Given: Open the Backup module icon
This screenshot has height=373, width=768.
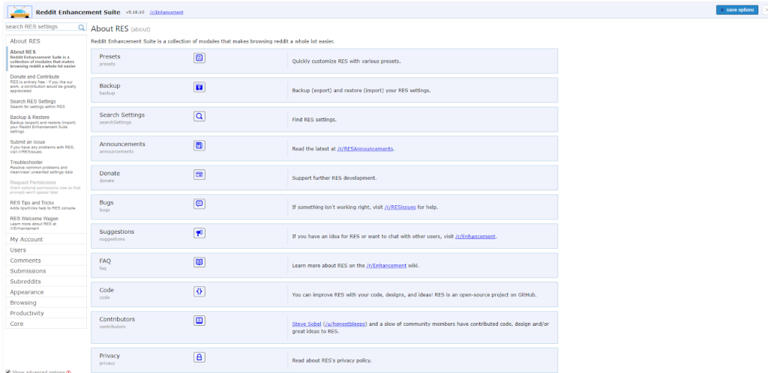Looking at the screenshot, I should tap(199, 88).
